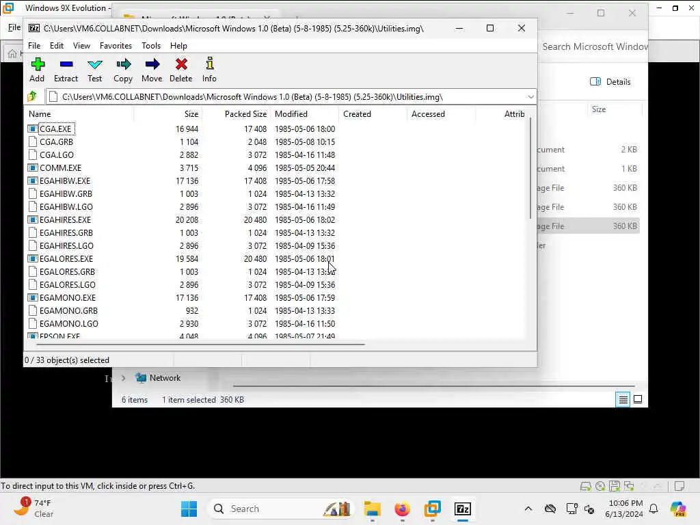Open the View menu
This screenshot has width=700, height=525.
[x=82, y=46]
